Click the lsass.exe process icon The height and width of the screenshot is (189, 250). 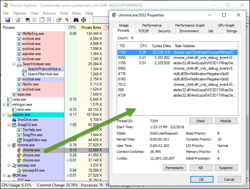(x=14, y=94)
